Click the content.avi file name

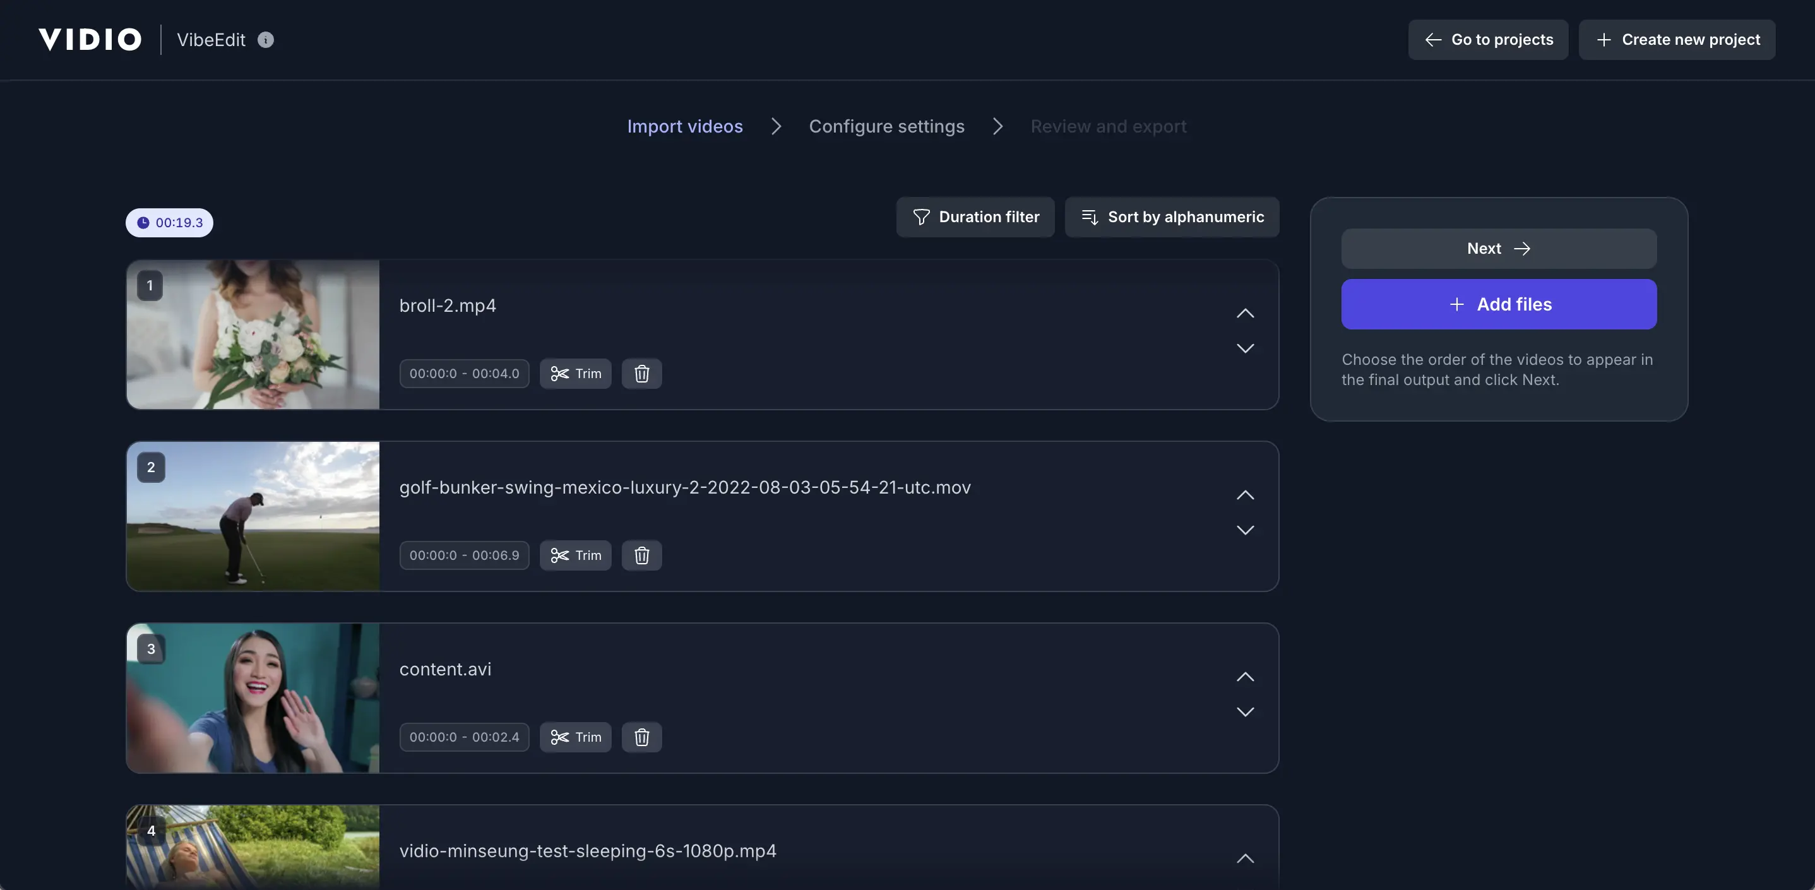[445, 670]
